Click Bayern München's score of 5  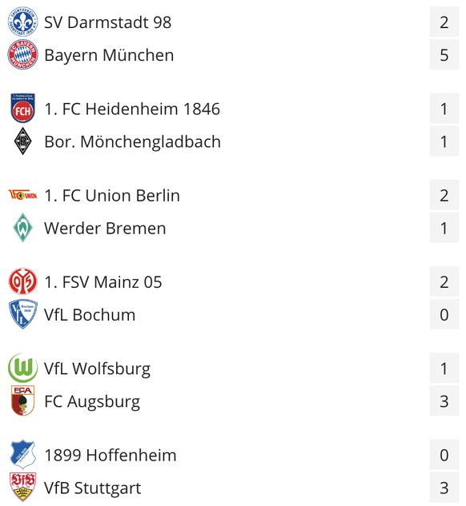pos(444,54)
